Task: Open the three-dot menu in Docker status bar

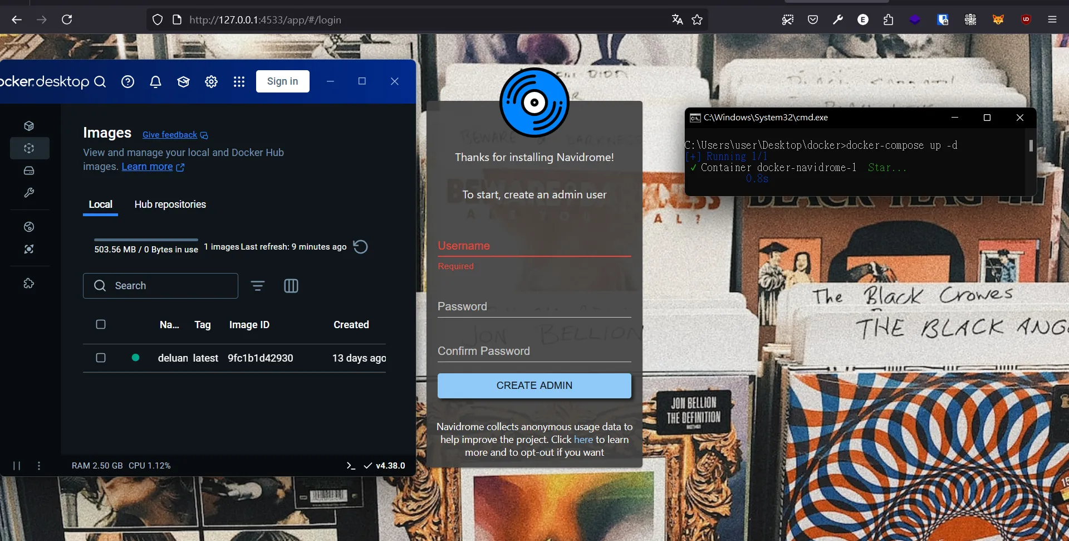Action: pos(38,466)
